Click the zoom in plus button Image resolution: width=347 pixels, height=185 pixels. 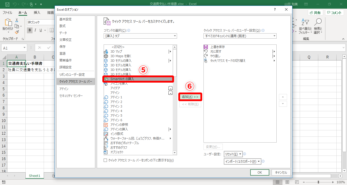[333, 182]
